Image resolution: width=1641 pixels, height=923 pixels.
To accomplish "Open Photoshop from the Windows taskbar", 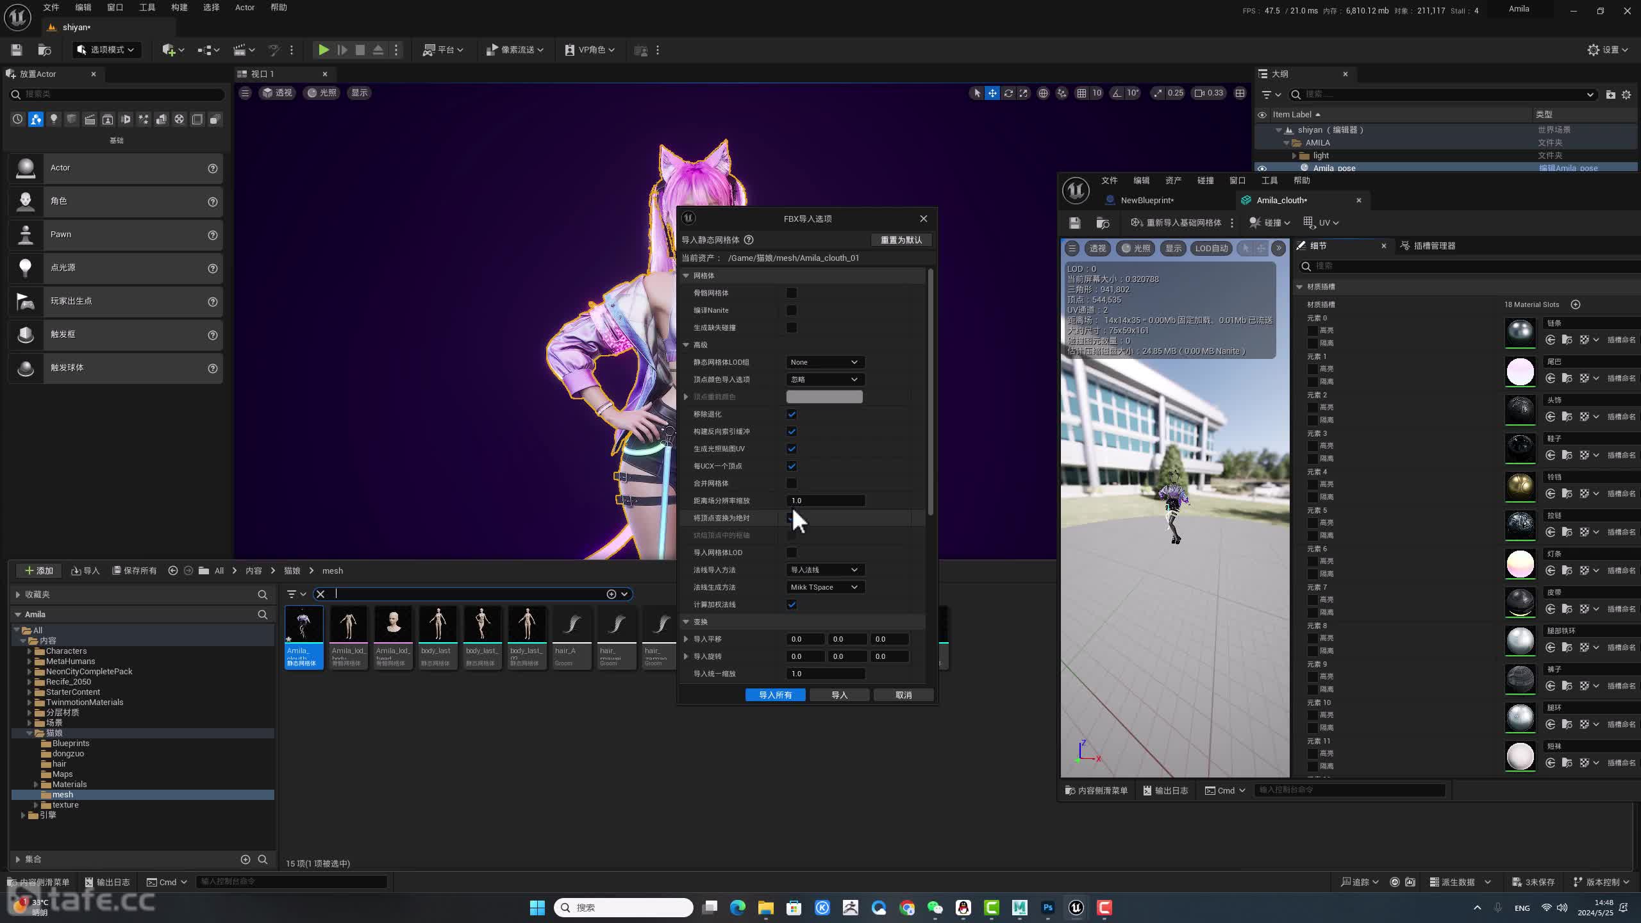I will click(1048, 908).
